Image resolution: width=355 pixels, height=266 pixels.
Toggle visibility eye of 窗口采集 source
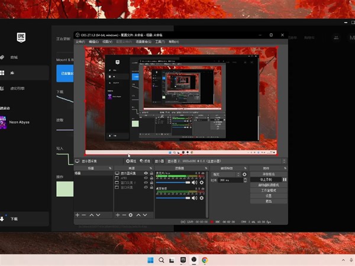click(146, 187)
